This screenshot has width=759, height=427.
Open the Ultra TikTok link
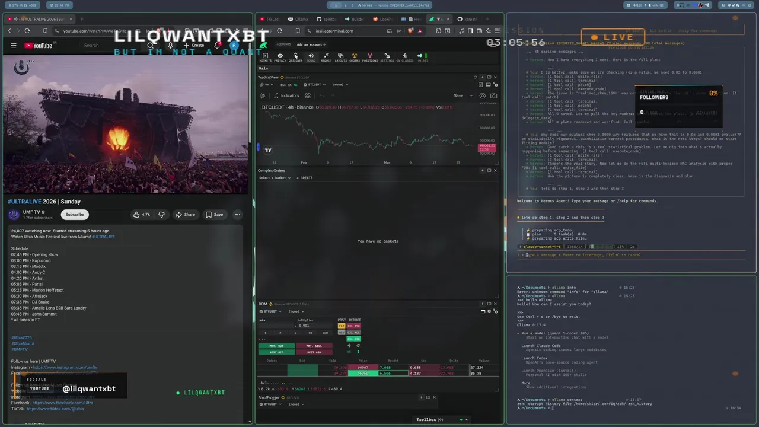click(55, 409)
